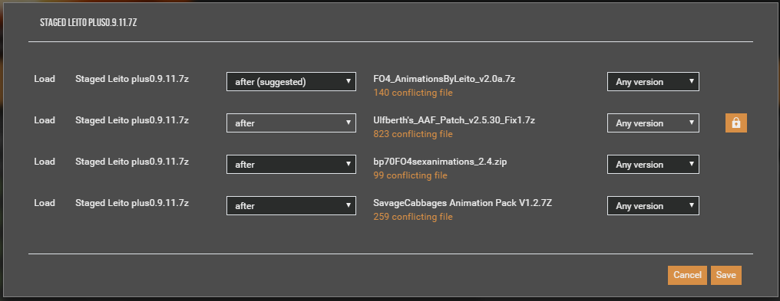Open 'Any version' dropdown for bp70FO4sexanimations
This screenshot has height=301, width=780.
tap(653, 164)
